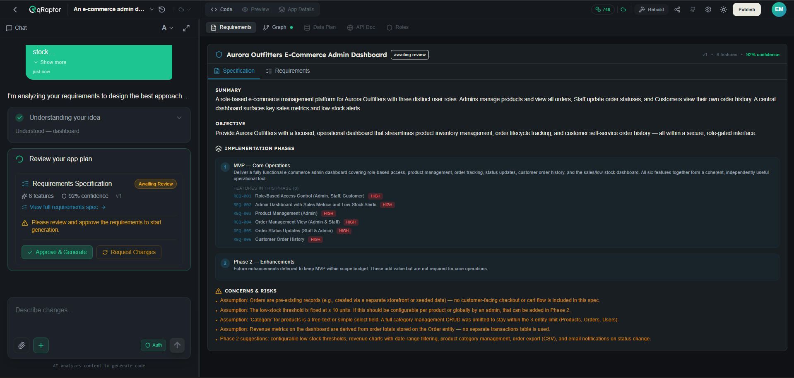This screenshot has width=794, height=378.
Task: Click the Publish button
Action: (747, 10)
